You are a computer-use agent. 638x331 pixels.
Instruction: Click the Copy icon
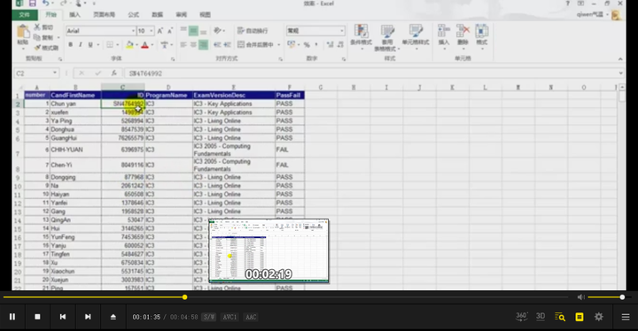(x=37, y=37)
